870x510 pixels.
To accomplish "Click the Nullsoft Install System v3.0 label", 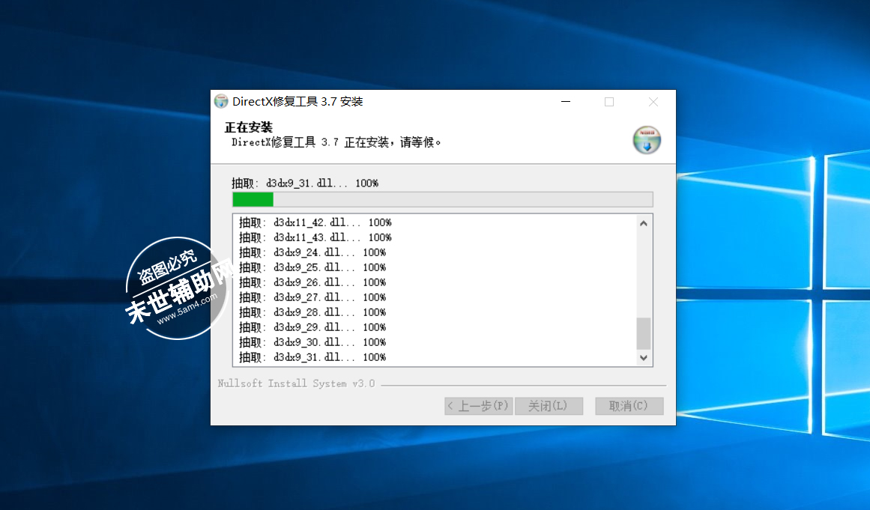I will point(296,383).
